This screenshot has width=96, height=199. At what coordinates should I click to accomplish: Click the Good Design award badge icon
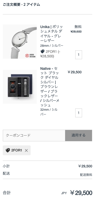tap(27, 56)
